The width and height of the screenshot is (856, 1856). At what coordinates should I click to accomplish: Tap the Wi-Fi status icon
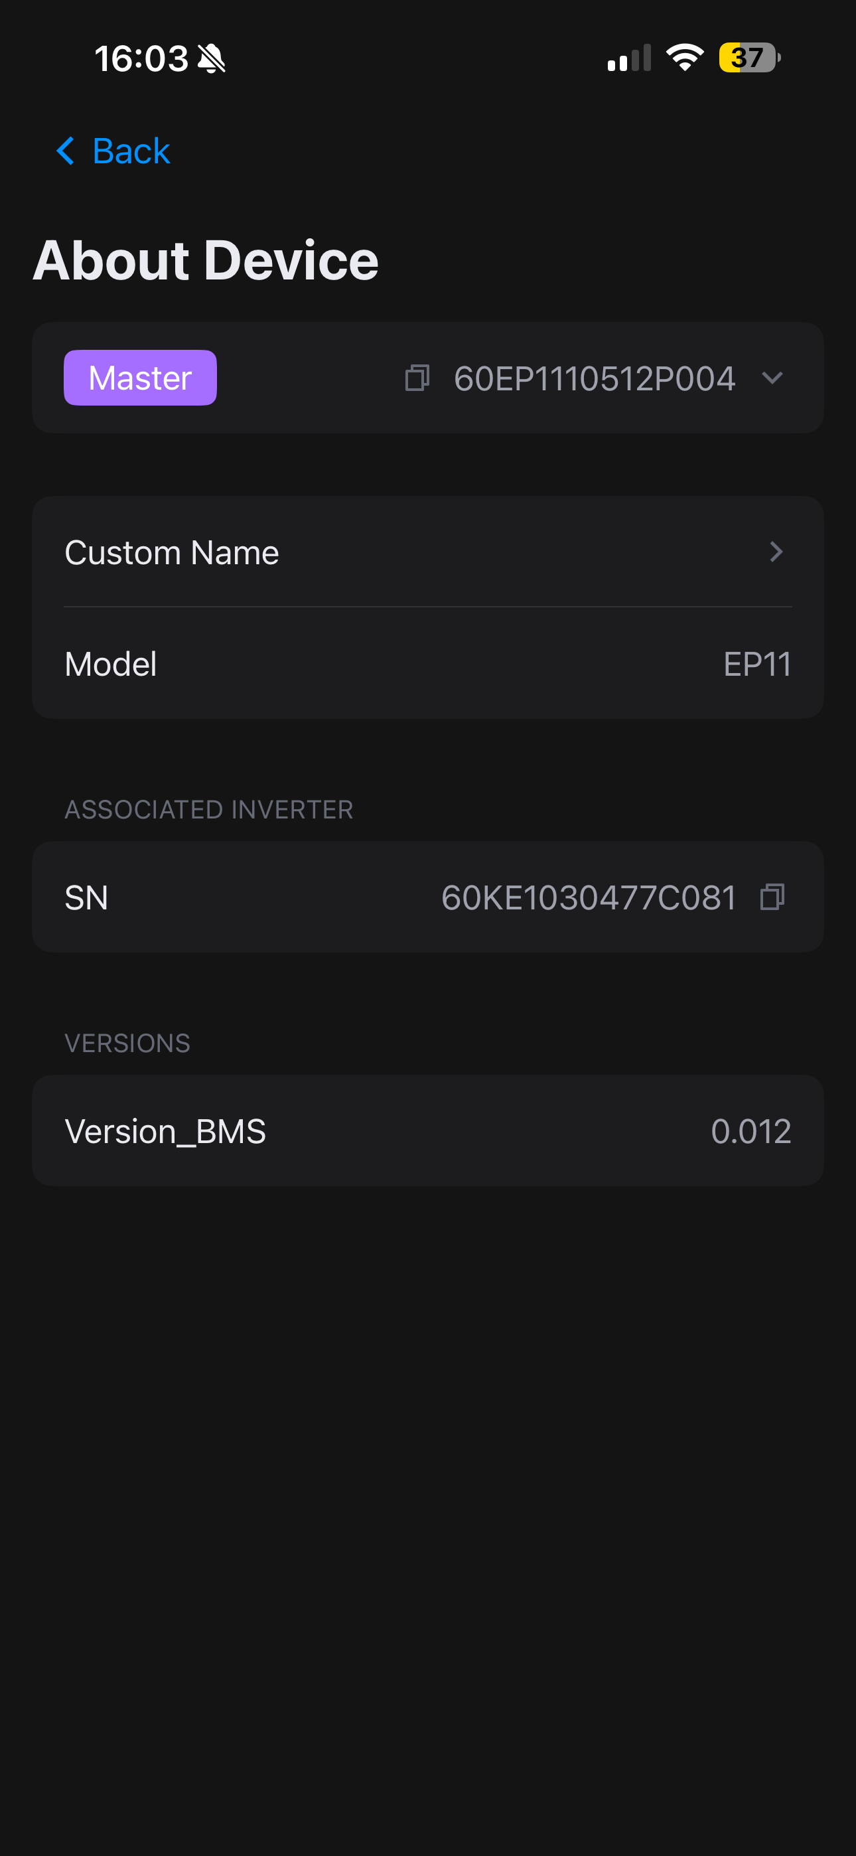pyautogui.click(x=685, y=58)
